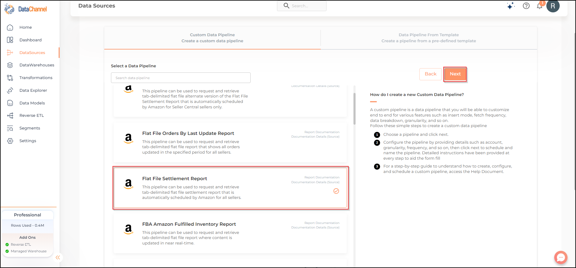Switch to Data Pipeline From Template tab

coord(429,38)
